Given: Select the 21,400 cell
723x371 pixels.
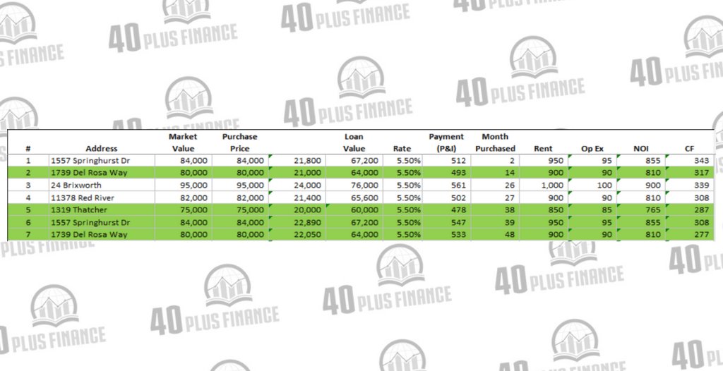Looking at the screenshot, I should pos(297,197).
